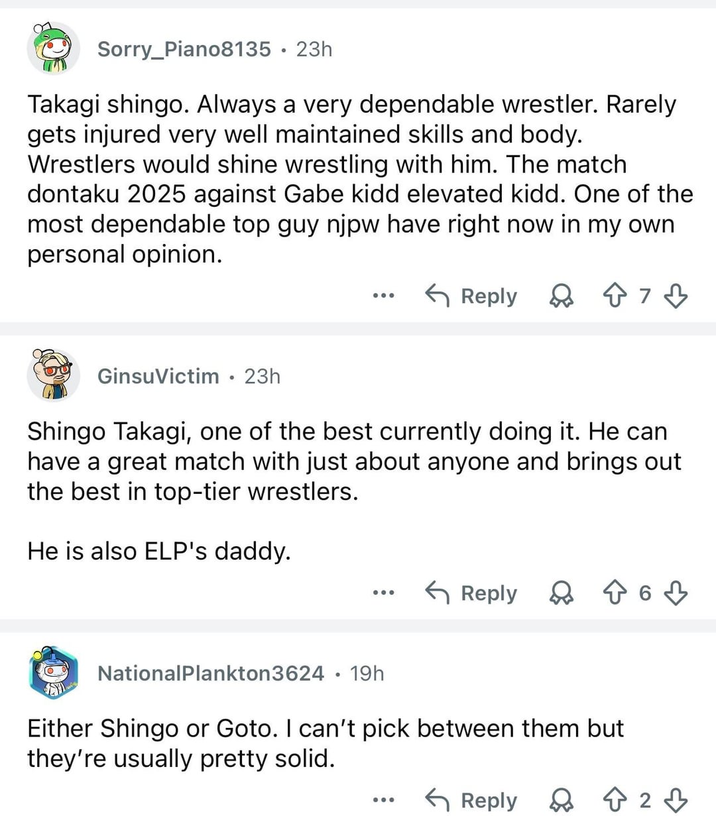Open GinsuVictim's profile from username
The height and width of the screenshot is (816, 716).
[158, 377]
